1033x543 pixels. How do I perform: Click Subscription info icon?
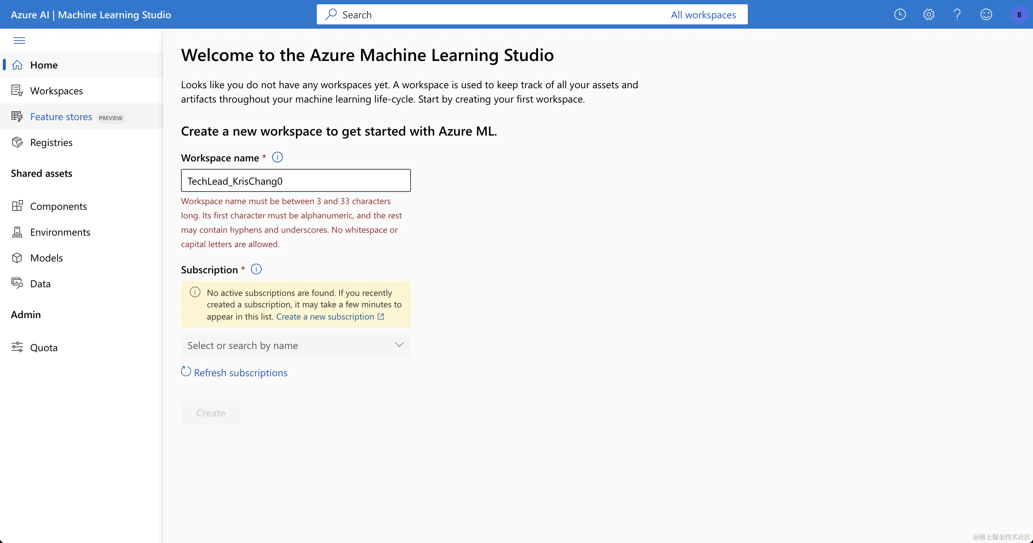(256, 269)
